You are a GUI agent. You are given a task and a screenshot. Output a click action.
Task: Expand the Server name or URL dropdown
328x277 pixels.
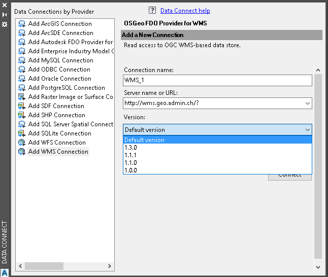pos(307,103)
